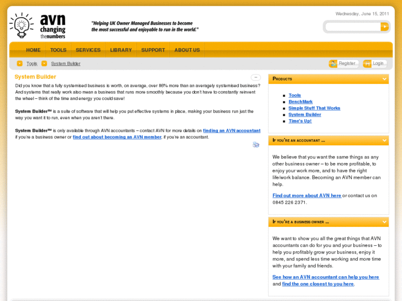The height and width of the screenshot is (301, 402).
Task: Click the Login padlock icon
Action: [x=367, y=64]
